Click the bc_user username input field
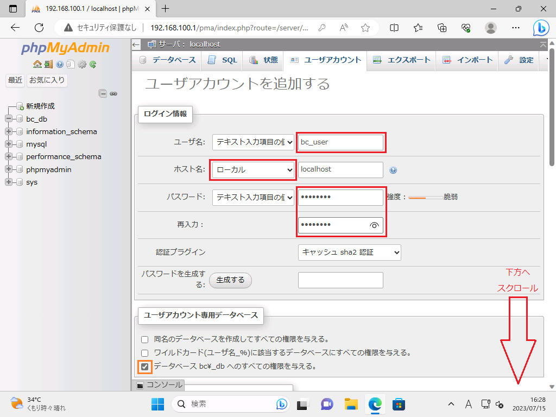 pos(340,142)
